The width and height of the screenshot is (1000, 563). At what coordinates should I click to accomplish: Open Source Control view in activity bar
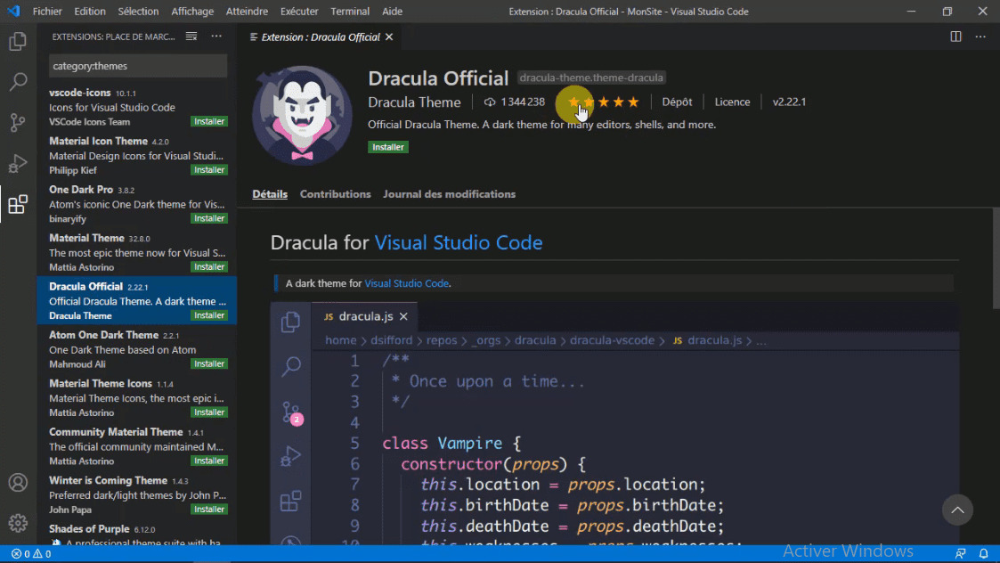tap(18, 122)
